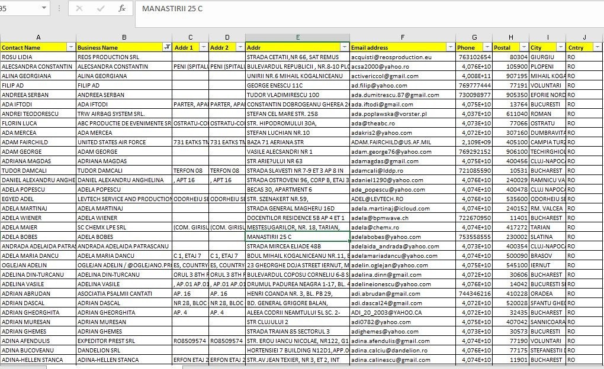This screenshot has width=604, height=369.
Task: Click the Cancel (X) formula bar icon
Action: [79, 8]
